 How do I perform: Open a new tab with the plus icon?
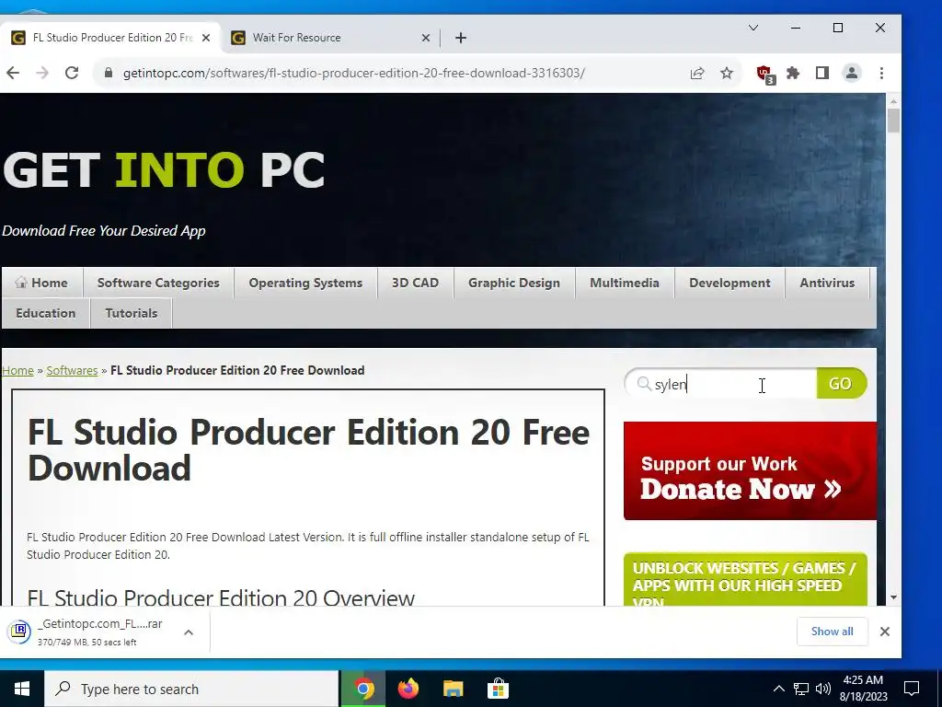(x=461, y=38)
